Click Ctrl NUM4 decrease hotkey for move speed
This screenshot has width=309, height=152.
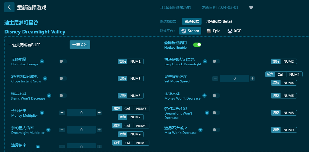284,74
